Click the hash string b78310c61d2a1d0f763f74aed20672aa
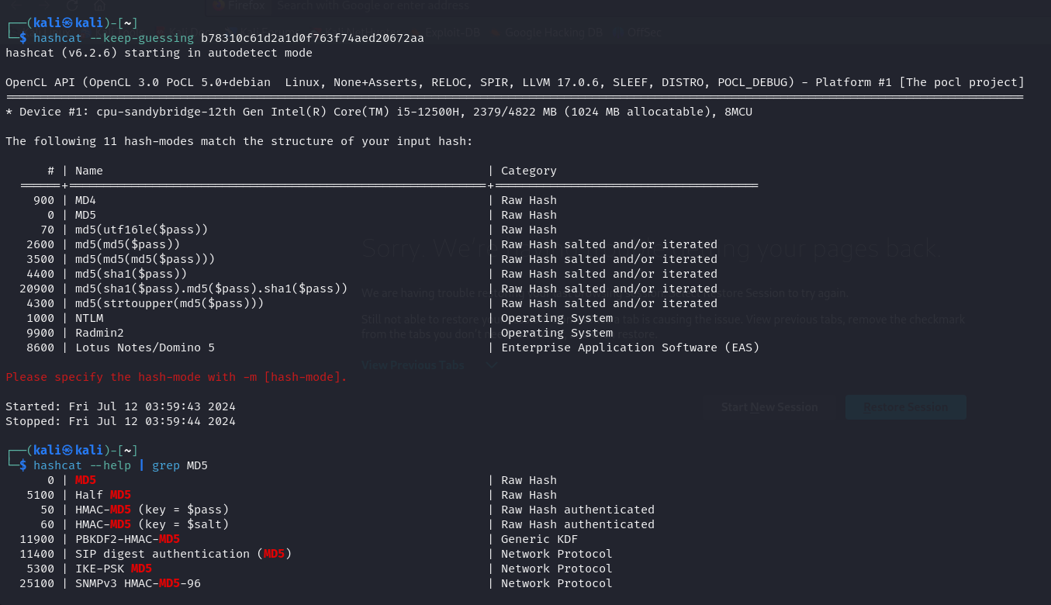The width and height of the screenshot is (1051, 605). click(312, 38)
